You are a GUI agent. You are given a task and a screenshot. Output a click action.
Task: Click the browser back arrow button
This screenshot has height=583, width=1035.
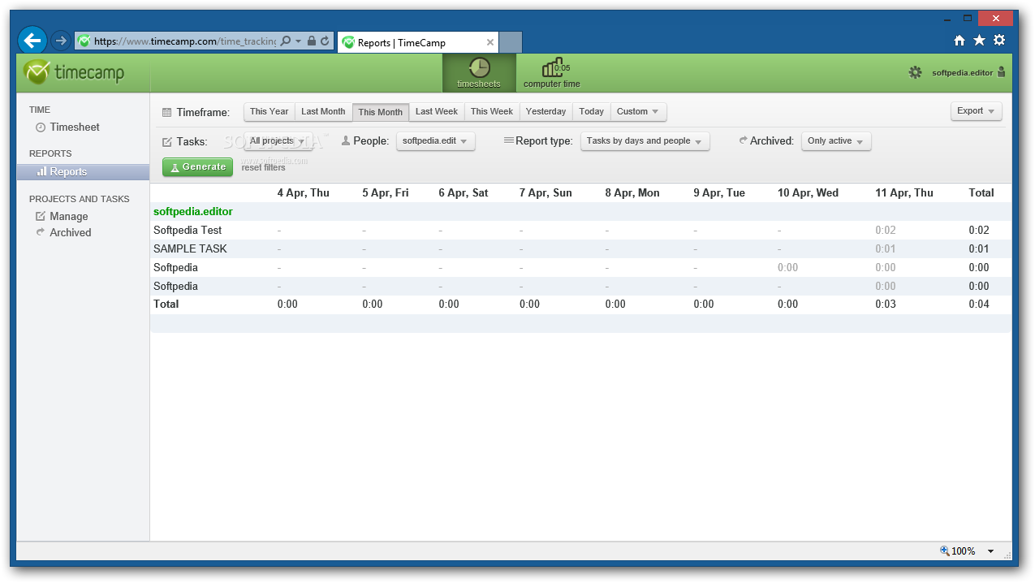pyautogui.click(x=32, y=40)
